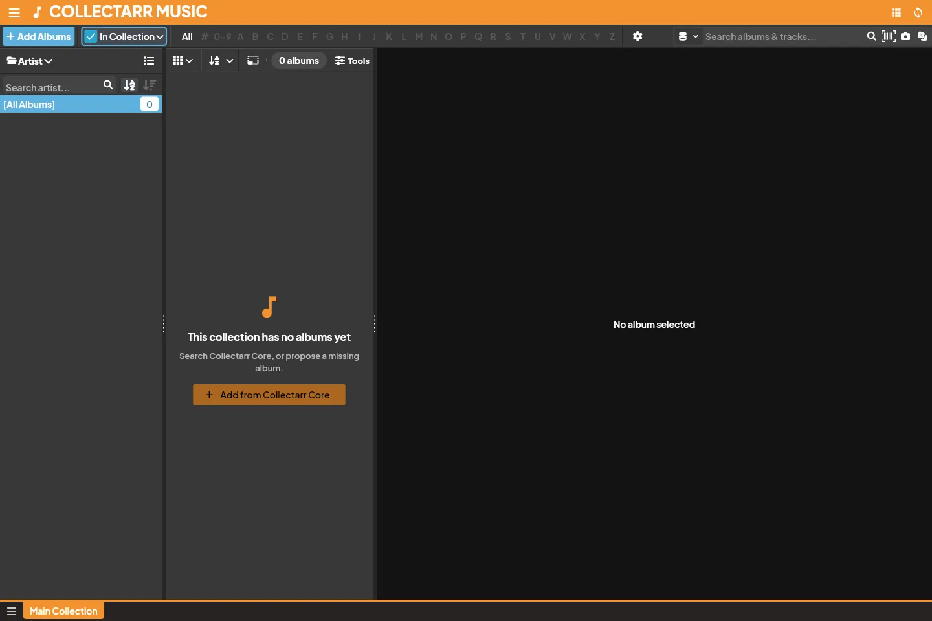The width and height of the screenshot is (932, 621).
Task: Filter albums by letter Z
Action: [612, 37]
